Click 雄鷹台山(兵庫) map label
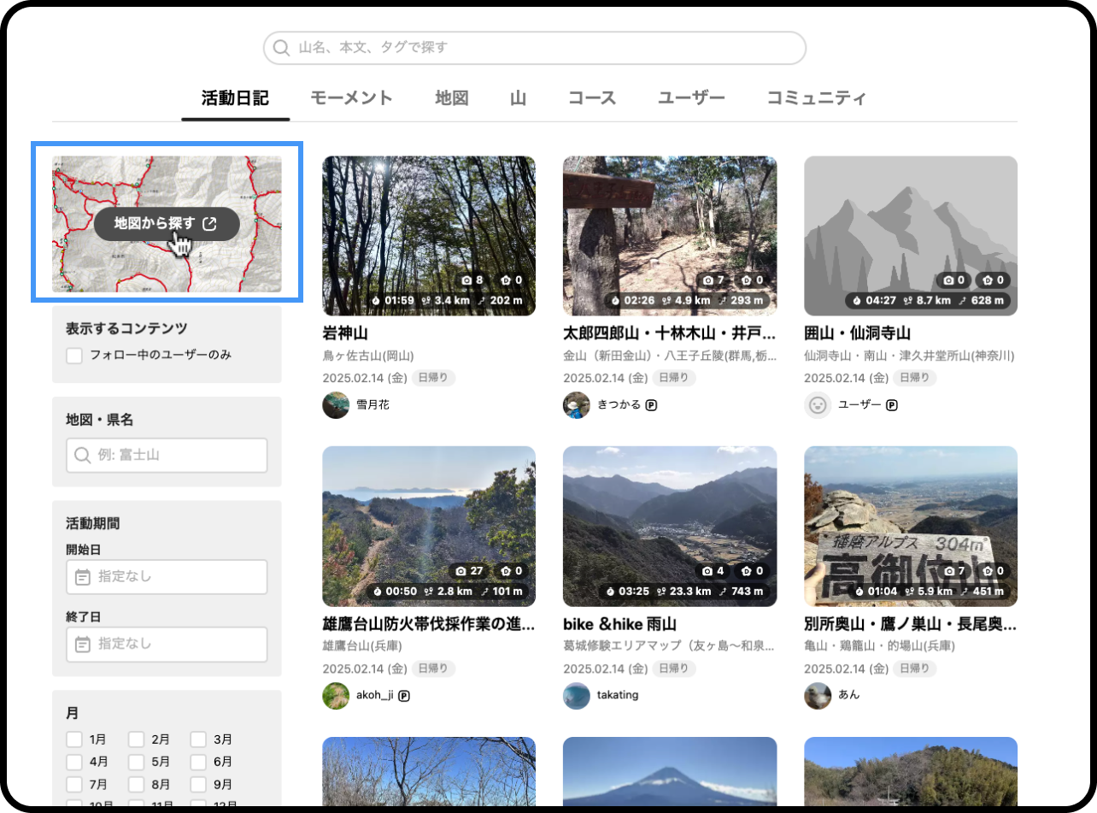This screenshot has height=813, width=1097. (362, 646)
